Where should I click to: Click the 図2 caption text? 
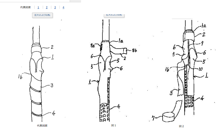pos(181,126)
